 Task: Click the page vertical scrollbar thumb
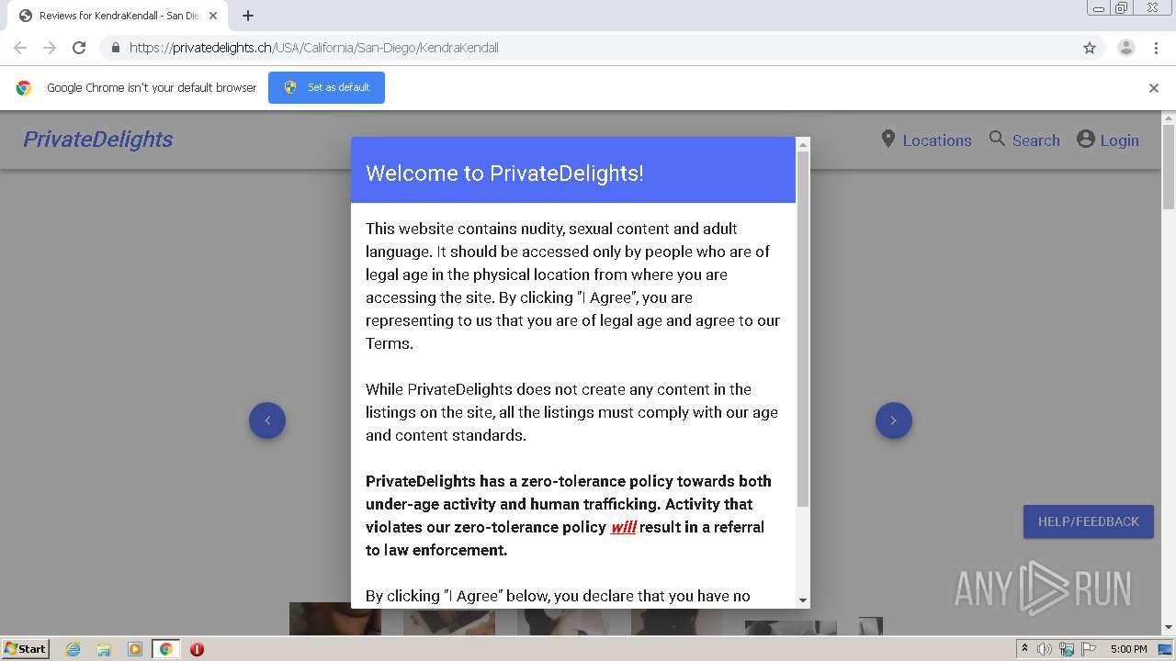coord(1169,167)
